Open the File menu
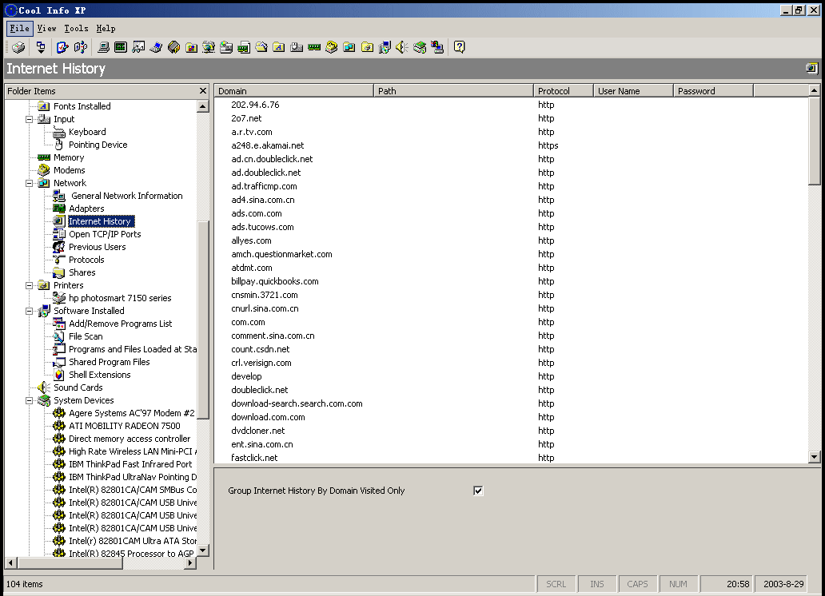The width and height of the screenshot is (825, 596). pyautogui.click(x=19, y=29)
